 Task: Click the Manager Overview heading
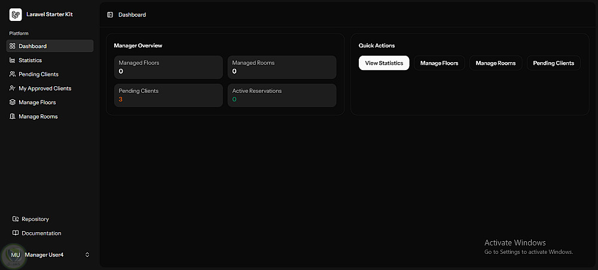138,45
